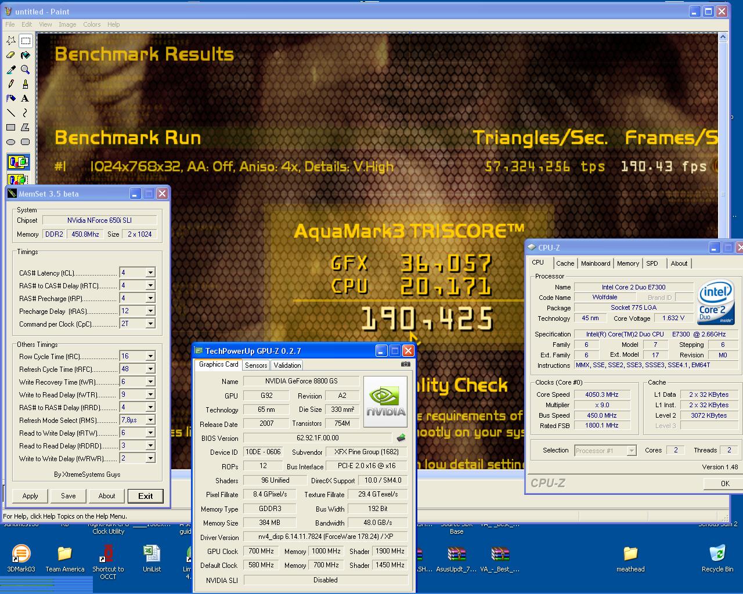Click Paint vertical scrollbar up arrow
This screenshot has width=743, height=594.
pyautogui.click(x=723, y=38)
